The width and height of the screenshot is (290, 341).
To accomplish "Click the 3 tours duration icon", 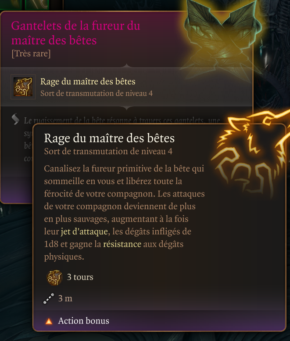I will click(x=54, y=277).
